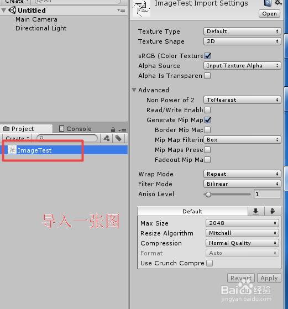Open the Hierarchy scene options menu icon
The width and height of the screenshot is (288, 309).
pos(122,10)
